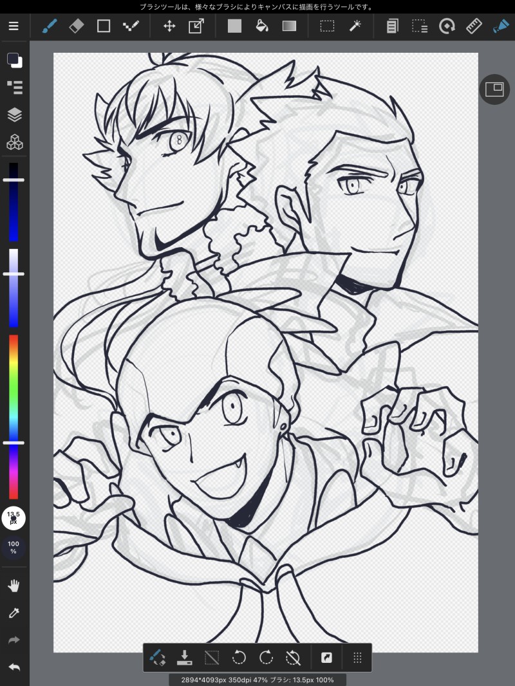
Task: Reset canvas rotation in bottom bar
Action: coord(293,658)
